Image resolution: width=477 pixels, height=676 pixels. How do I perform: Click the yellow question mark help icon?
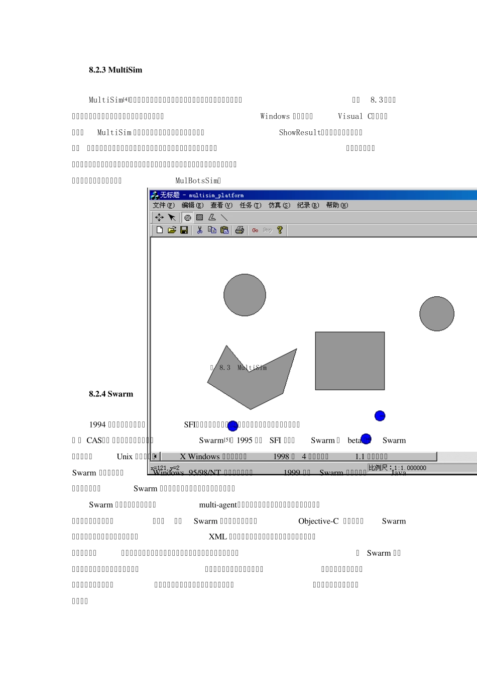[x=280, y=230]
